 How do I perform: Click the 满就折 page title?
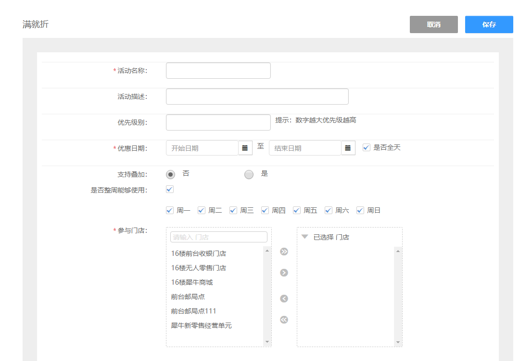(36, 24)
